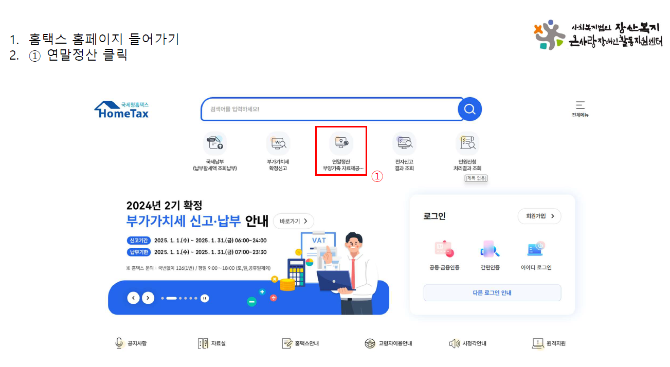The width and height of the screenshot is (670, 367).
Task: Open the 전체메뉴 hamburger menu
Action: pyautogui.click(x=580, y=108)
